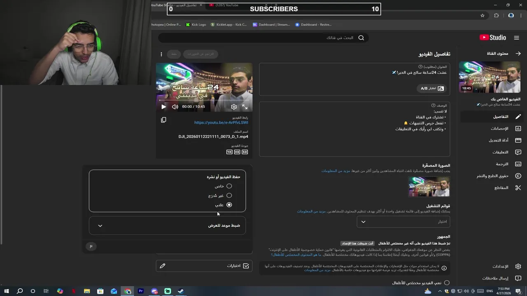
Task: Click the تم done button in visibility popup
Action: click(91, 246)
